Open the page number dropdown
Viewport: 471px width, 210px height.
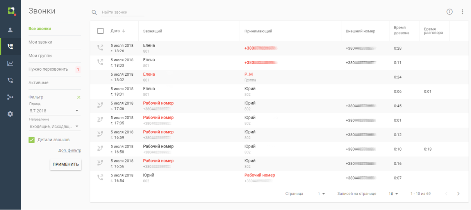(x=321, y=194)
